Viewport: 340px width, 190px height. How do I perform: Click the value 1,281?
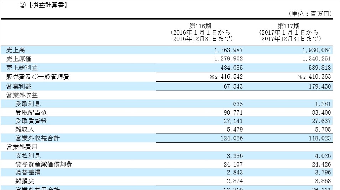point(323,104)
